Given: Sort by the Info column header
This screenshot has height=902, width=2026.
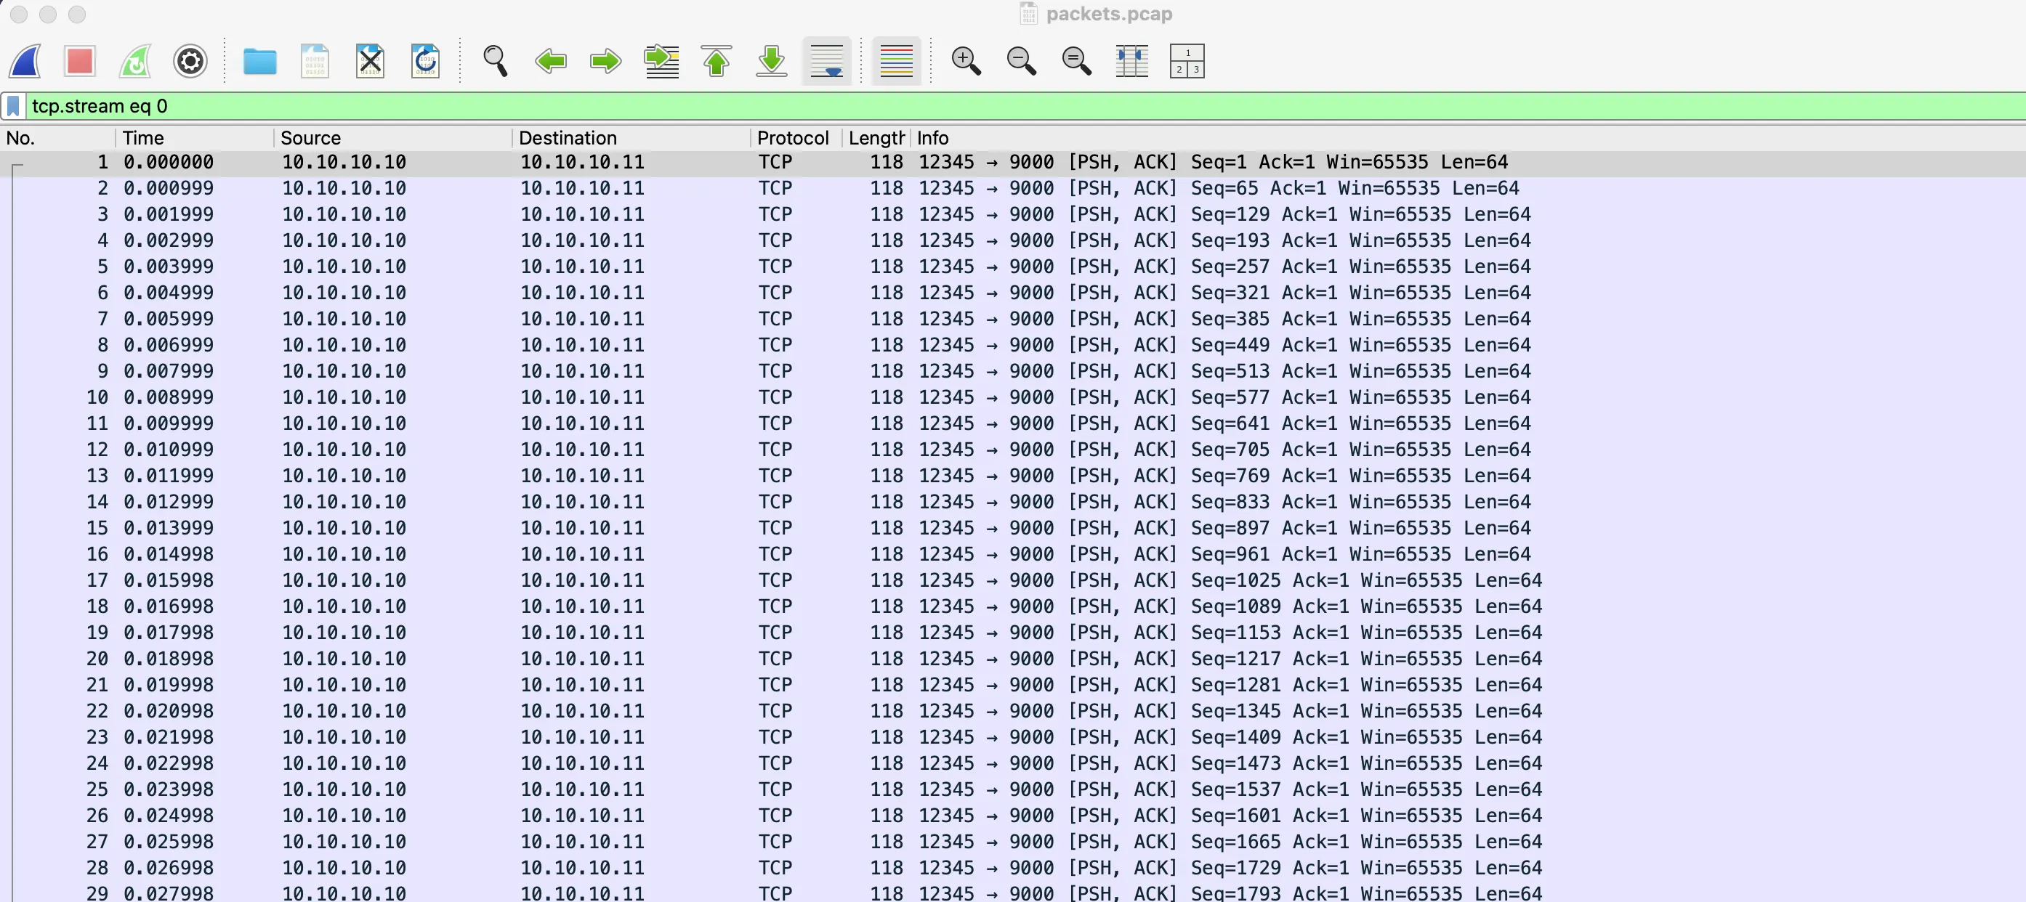Looking at the screenshot, I should pyautogui.click(x=1468, y=138).
